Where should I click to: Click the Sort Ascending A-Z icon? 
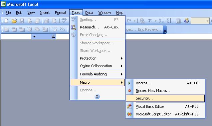tap(161, 21)
